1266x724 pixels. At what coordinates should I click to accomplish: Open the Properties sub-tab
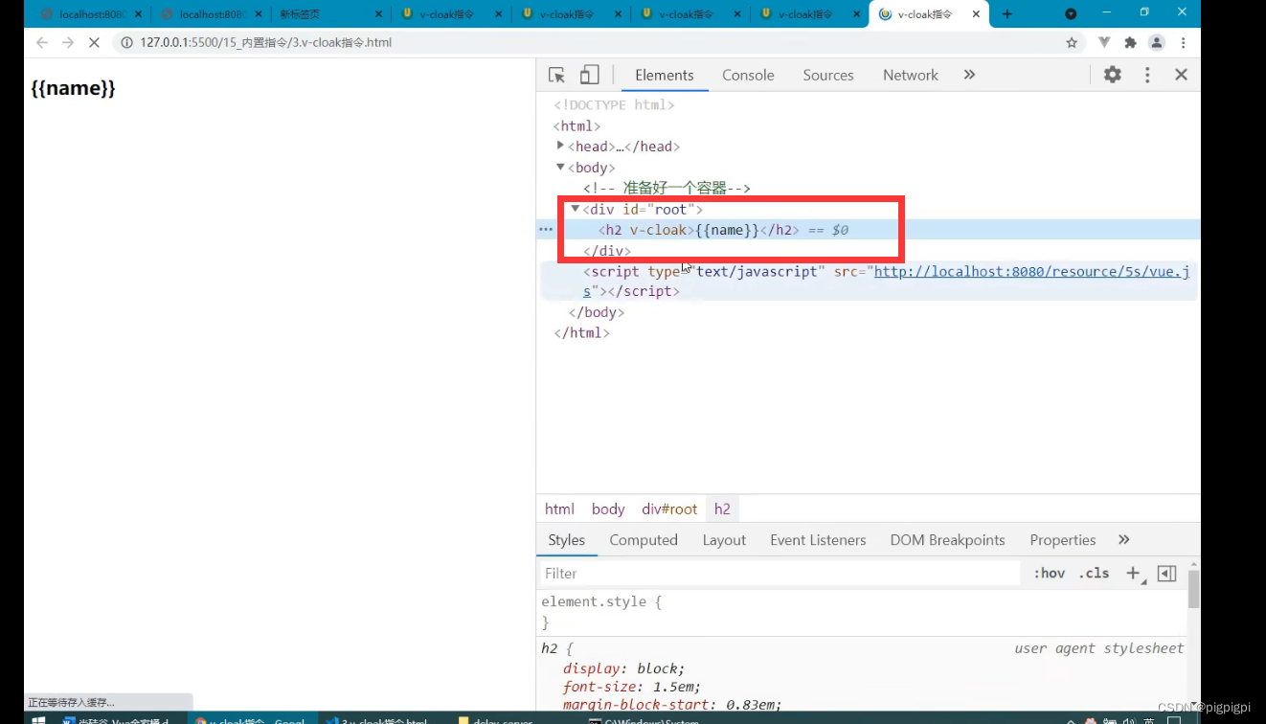(1062, 540)
